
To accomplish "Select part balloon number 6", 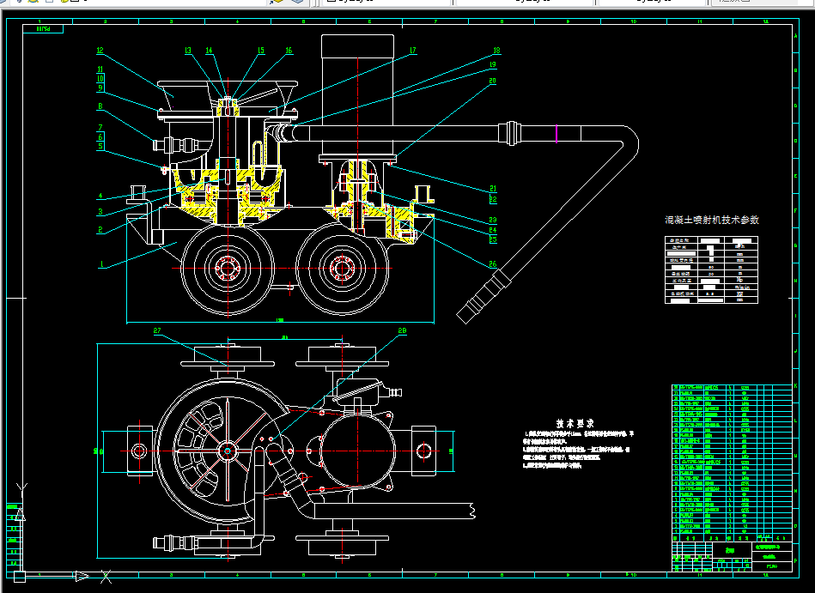I will [100, 136].
